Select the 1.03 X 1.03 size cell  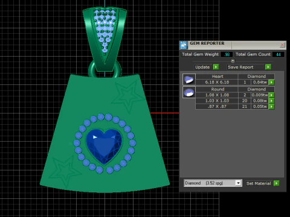point(217,101)
